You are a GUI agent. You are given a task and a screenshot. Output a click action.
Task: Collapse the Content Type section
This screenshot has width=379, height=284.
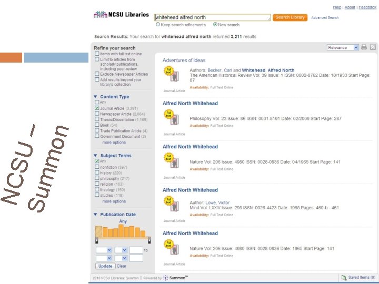95,97
